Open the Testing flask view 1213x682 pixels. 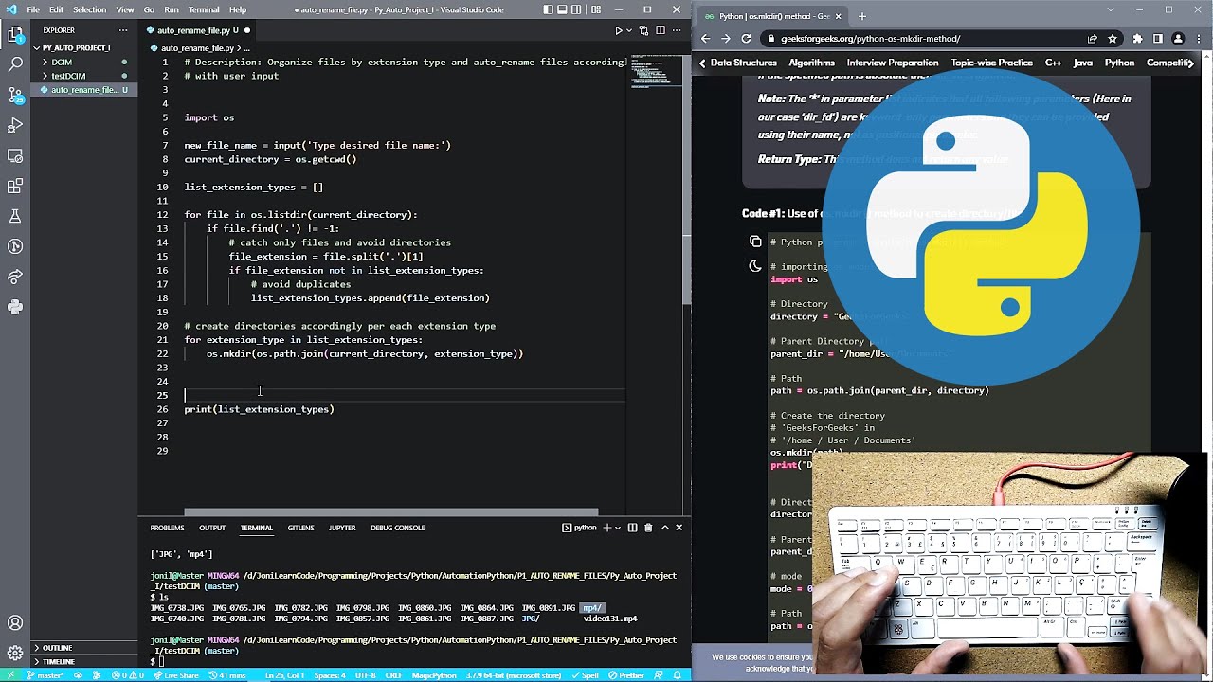pos(15,217)
